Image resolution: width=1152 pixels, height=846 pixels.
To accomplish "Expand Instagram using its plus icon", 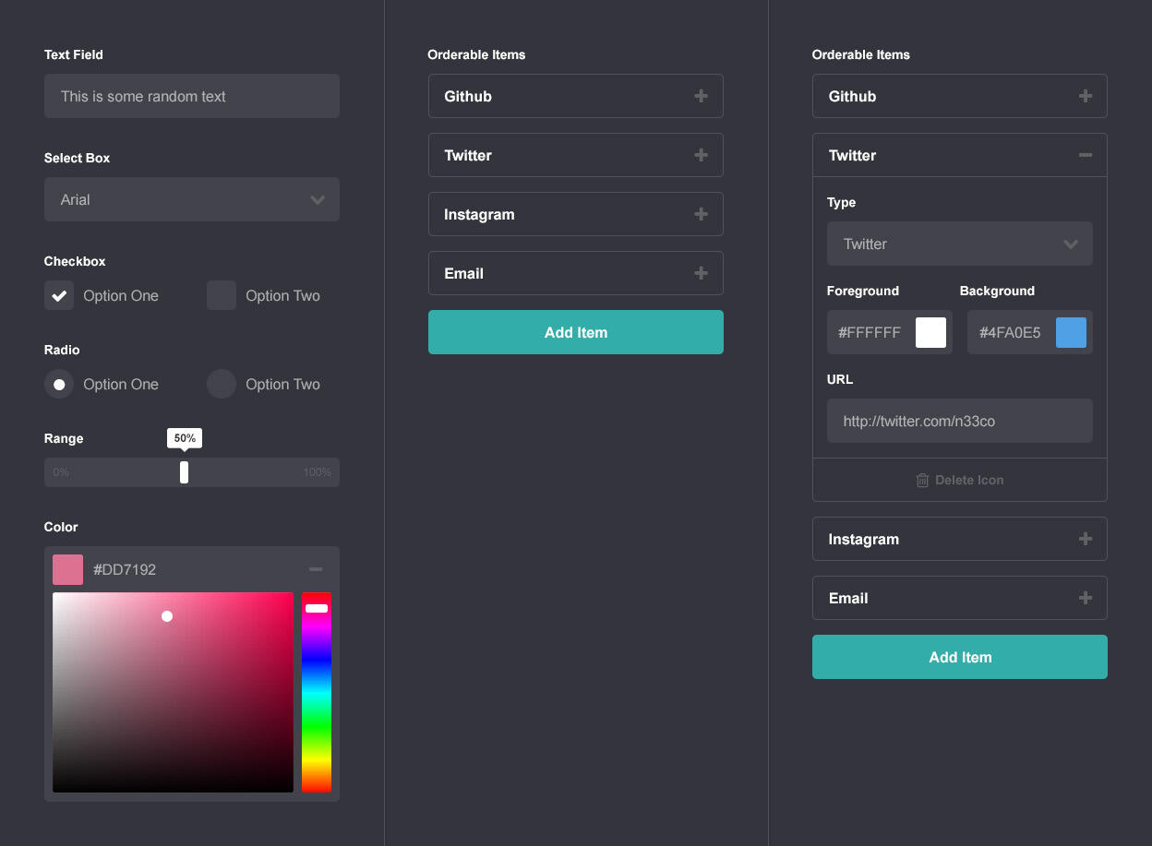I will coord(701,214).
